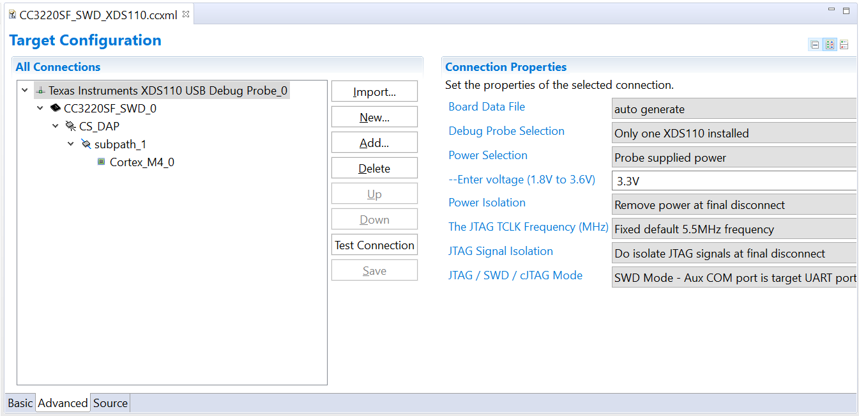The width and height of the screenshot is (859, 416).
Task: Click the voltage input field showing 3.3V
Action: (x=734, y=181)
